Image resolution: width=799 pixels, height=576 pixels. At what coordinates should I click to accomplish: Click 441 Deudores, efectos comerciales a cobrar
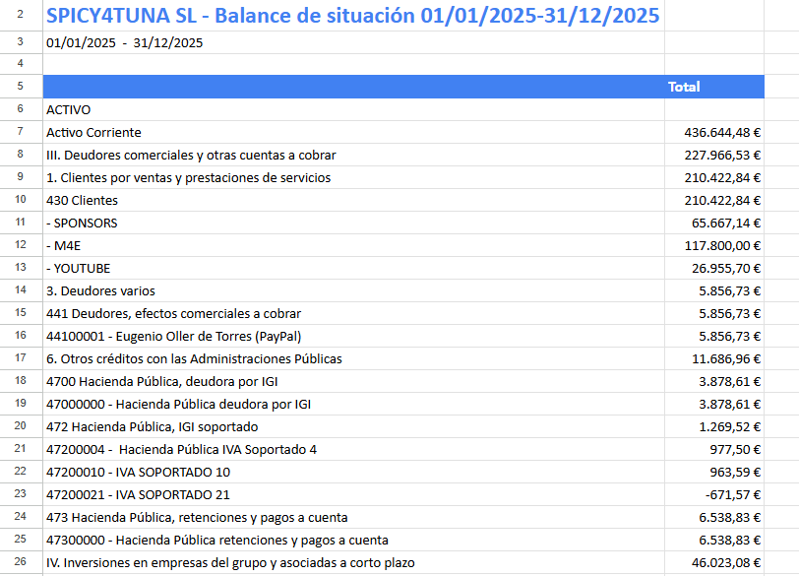[353, 313]
